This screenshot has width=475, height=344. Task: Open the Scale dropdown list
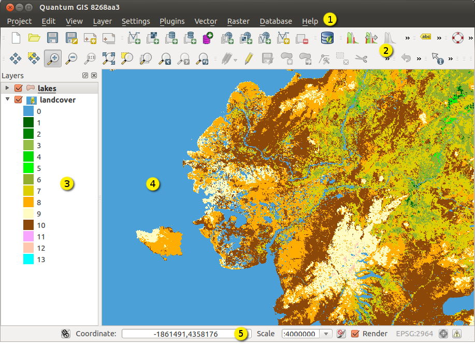pyautogui.click(x=326, y=334)
